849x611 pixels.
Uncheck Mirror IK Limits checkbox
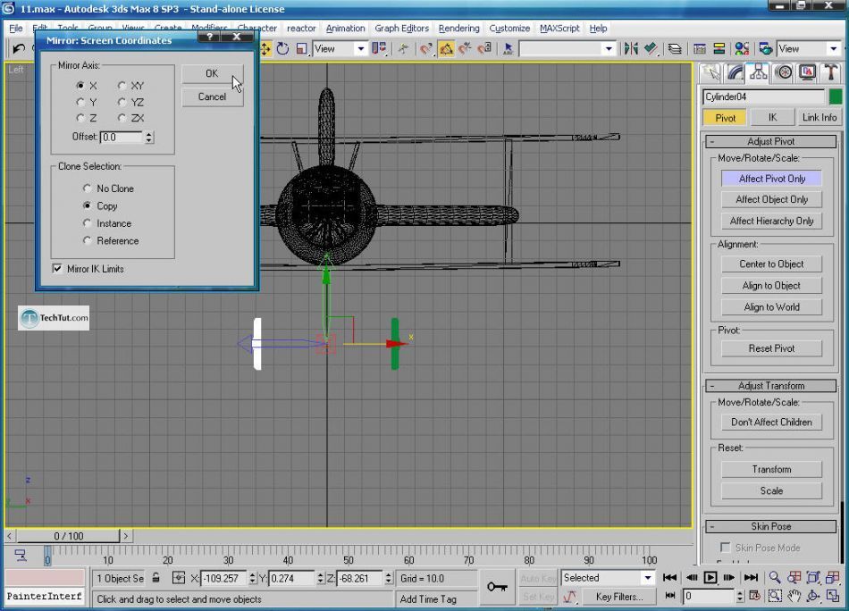click(x=57, y=268)
